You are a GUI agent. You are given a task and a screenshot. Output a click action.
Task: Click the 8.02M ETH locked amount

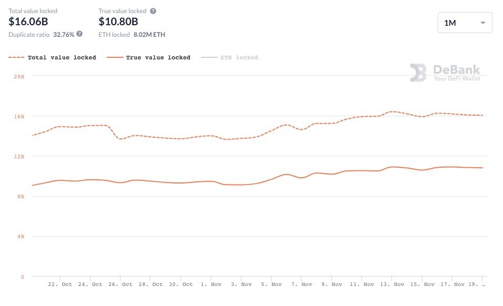point(149,35)
